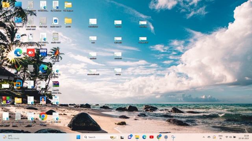Viewport: 252px width, 141px height.
Task: Open the blue monitor icon below This PC
Action: click(18, 20)
